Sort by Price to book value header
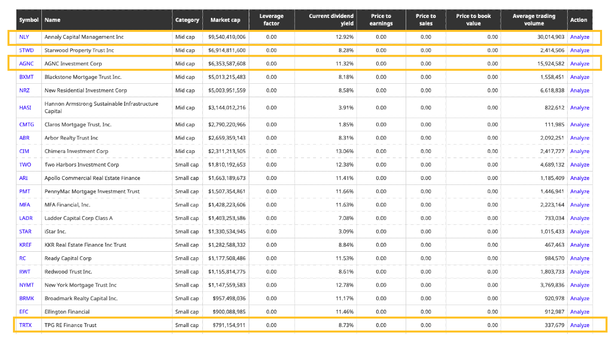 coord(473,20)
